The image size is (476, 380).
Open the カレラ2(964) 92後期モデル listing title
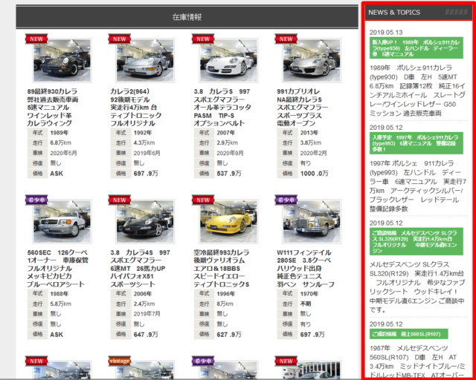[x=135, y=108]
